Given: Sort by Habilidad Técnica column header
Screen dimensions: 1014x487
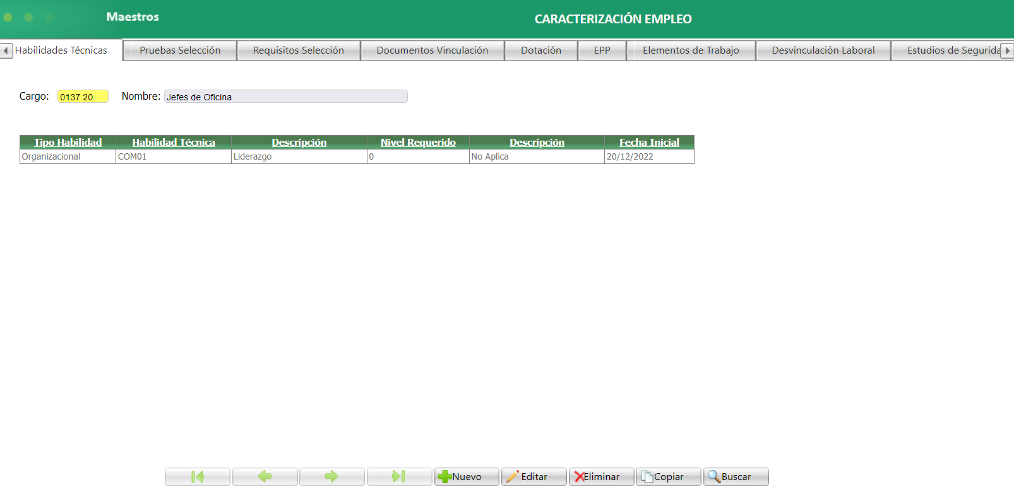Looking at the screenshot, I should (x=174, y=143).
